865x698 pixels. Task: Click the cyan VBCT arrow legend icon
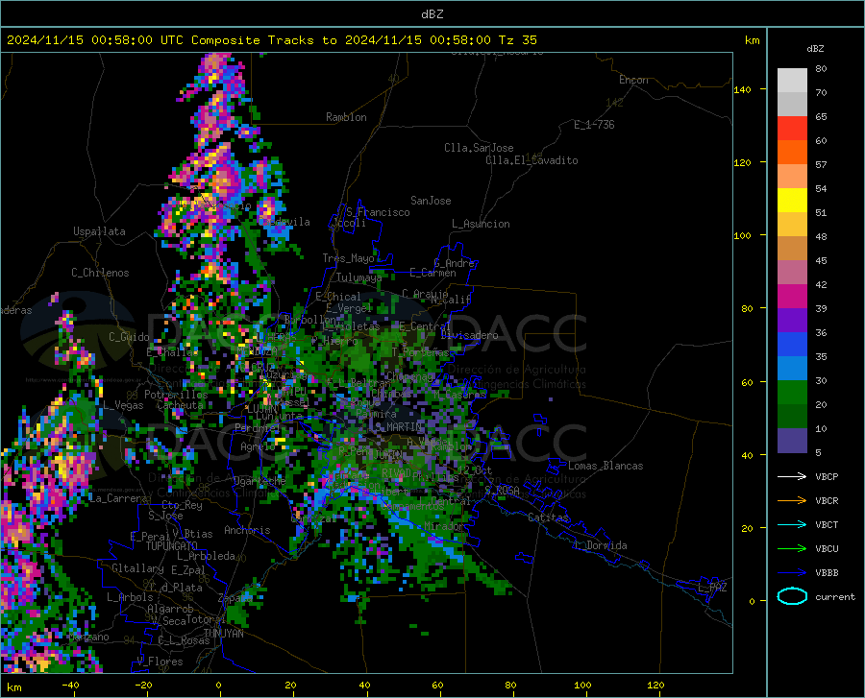[792, 524]
